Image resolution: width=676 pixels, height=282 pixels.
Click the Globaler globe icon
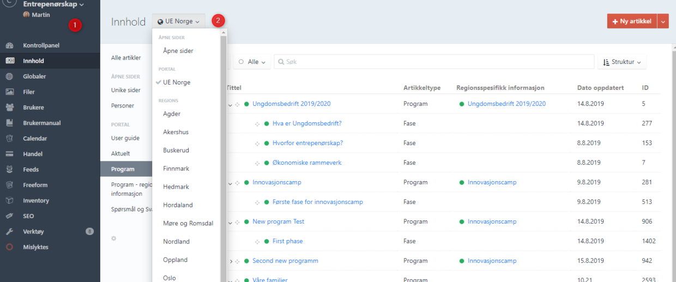pyautogui.click(x=10, y=76)
